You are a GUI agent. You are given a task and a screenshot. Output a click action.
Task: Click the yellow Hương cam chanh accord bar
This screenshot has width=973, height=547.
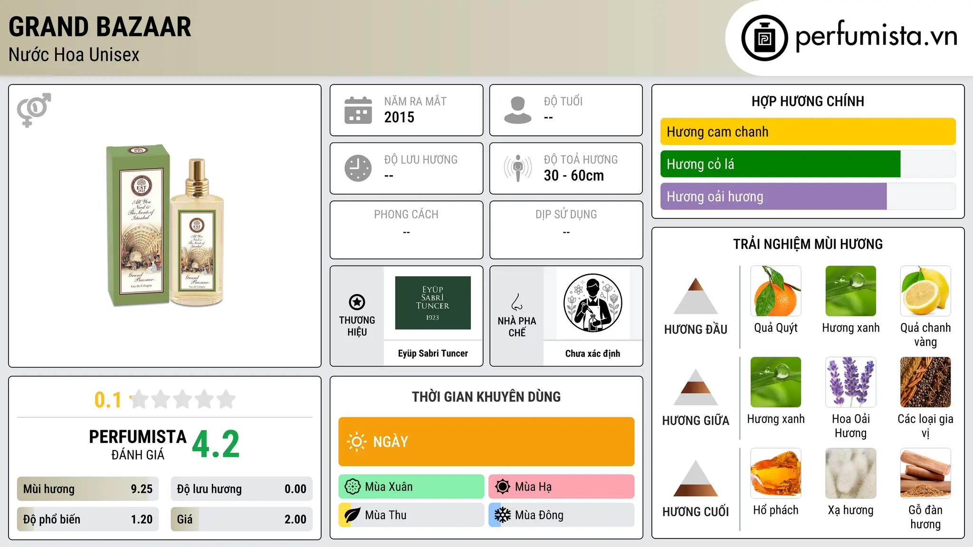(x=808, y=132)
